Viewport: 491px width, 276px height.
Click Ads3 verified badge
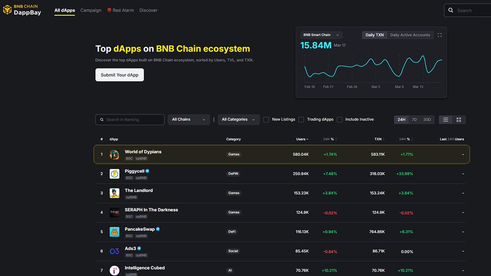click(x=139, y=248)
